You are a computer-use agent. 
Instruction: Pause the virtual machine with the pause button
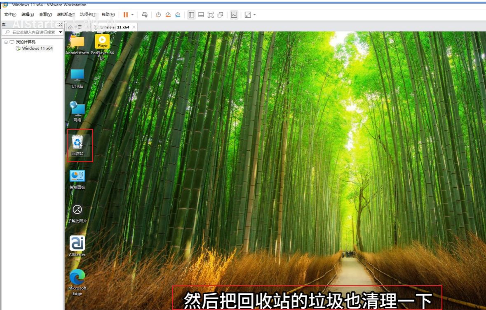[126, 15]
